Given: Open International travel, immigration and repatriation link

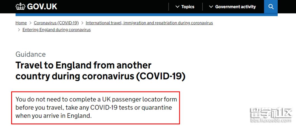Looking at the screenshot, I should [149, 23].
